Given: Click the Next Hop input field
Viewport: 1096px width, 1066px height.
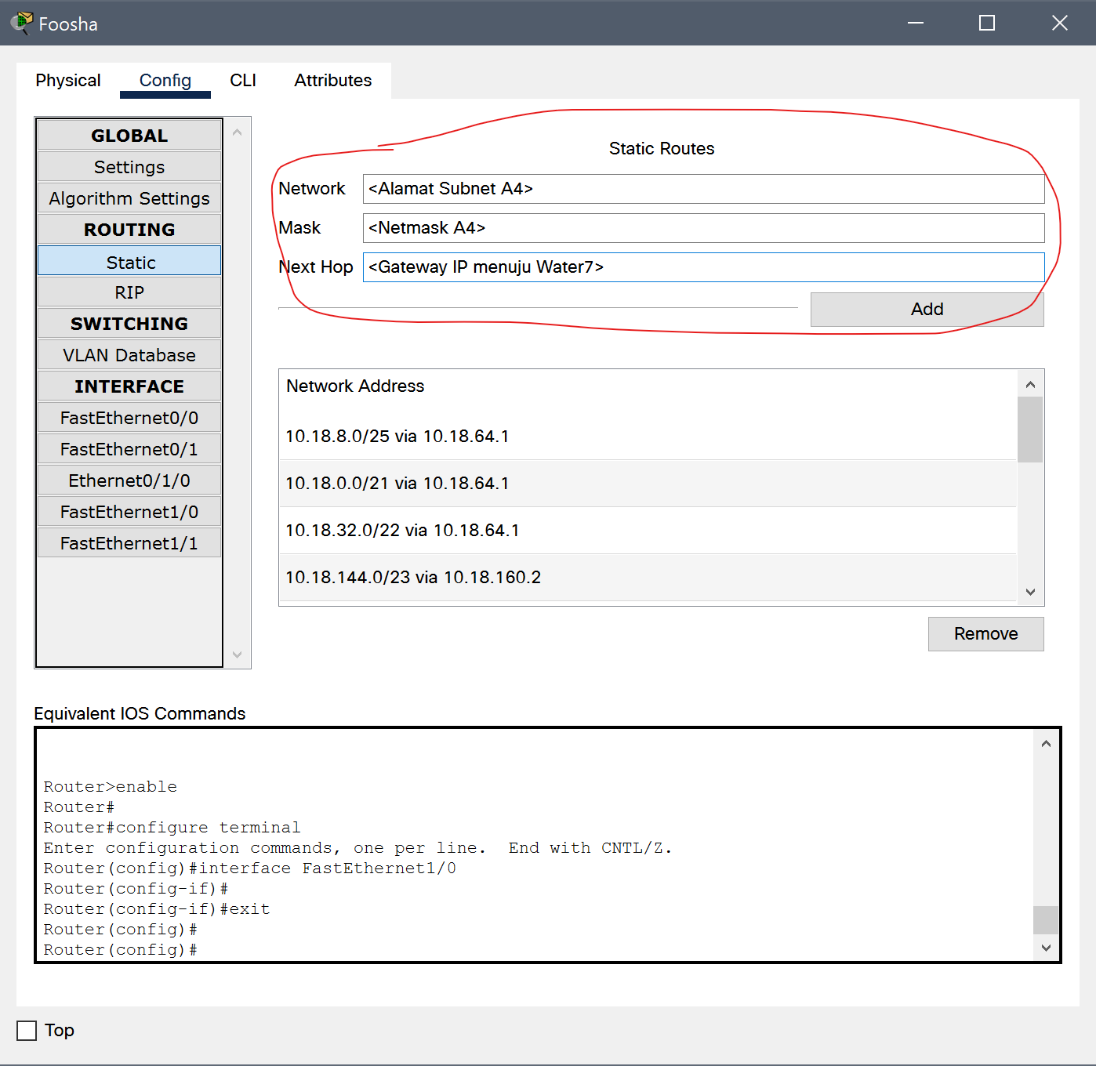Looking at the screenshot, I should 703,267.
